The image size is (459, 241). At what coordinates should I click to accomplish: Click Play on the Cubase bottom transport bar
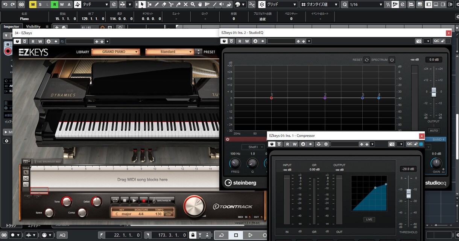[x=250, y=235]
